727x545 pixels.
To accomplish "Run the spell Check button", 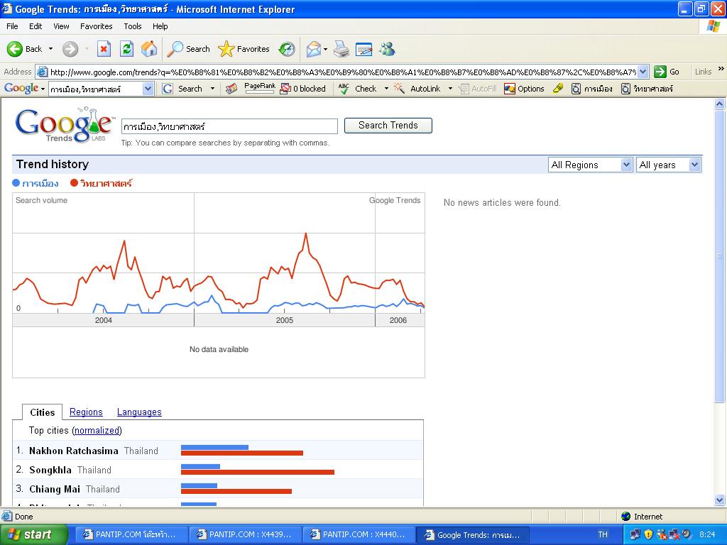I will [x=357, y=89].
